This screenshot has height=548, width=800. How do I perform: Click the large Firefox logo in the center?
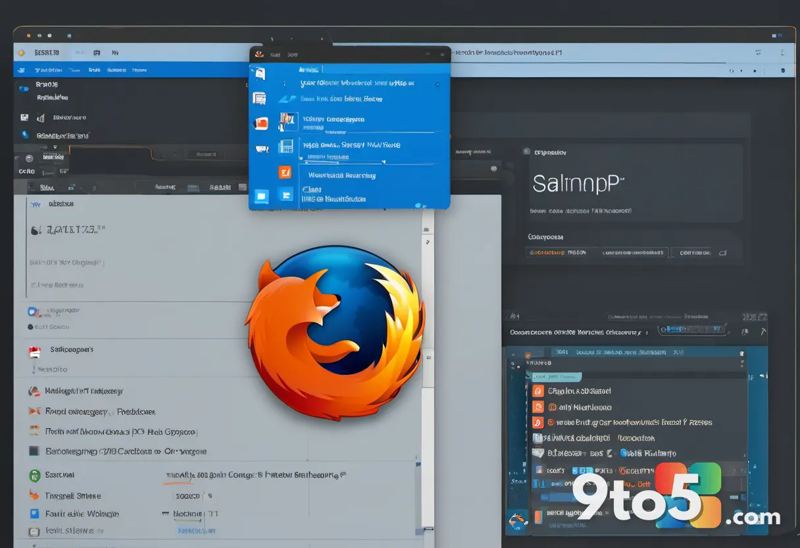click(x=336, y=333)
